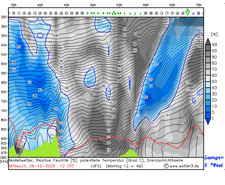225x185 pixels.
Task: Click the green triple-dot rain cluster symbol
Action: pos(114,13)
